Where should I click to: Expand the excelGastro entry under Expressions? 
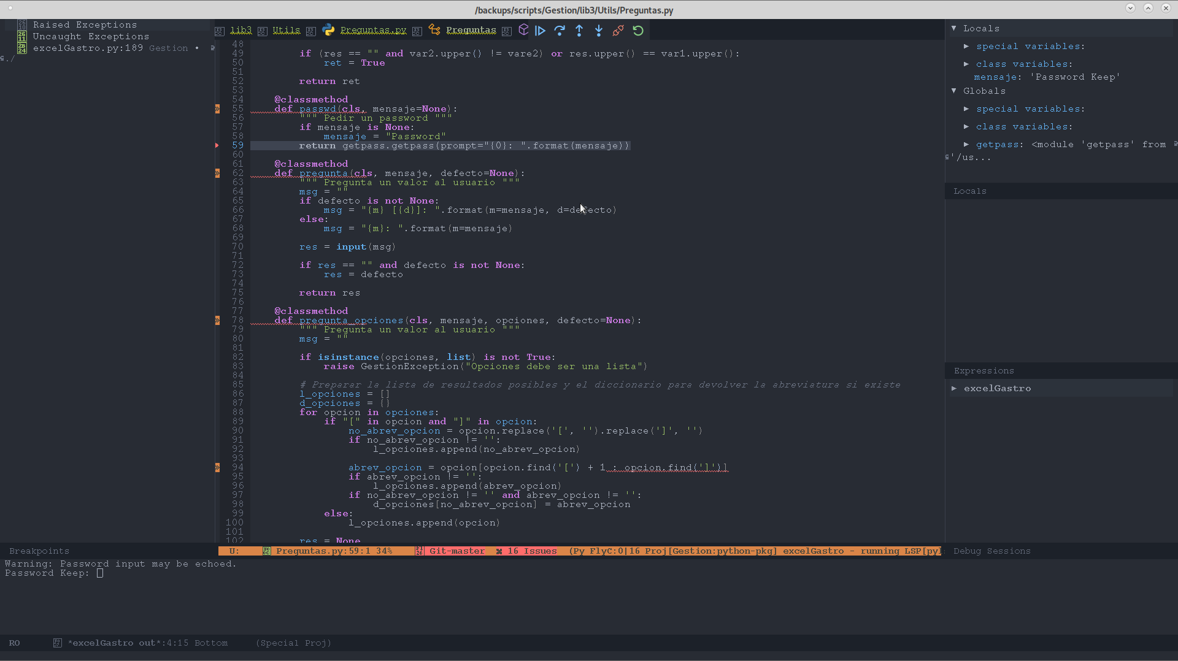pyautogui.click(x=955, y=388)
